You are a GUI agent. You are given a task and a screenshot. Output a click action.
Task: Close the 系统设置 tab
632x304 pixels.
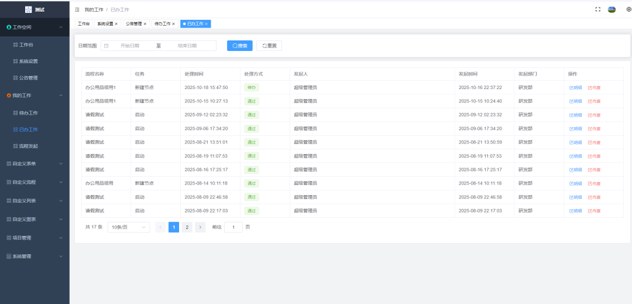click(116, 24)
